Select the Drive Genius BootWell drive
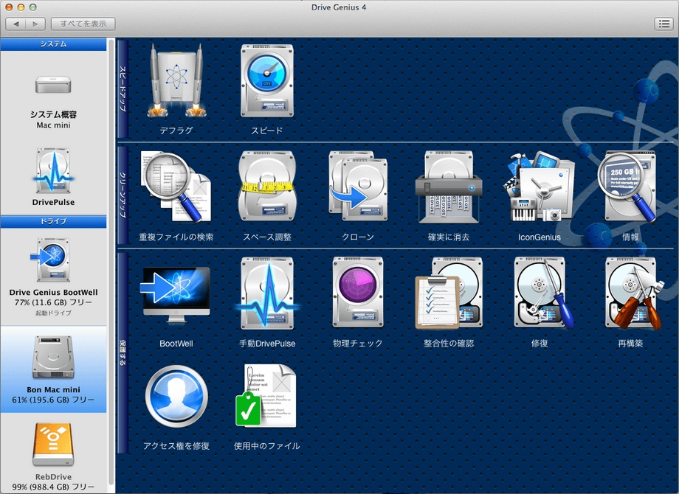 pyautogui.click(x=53, y=276)
